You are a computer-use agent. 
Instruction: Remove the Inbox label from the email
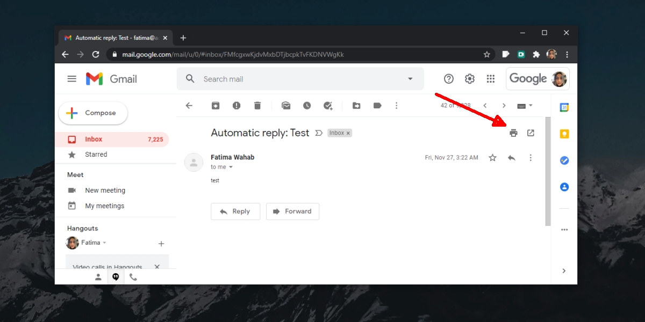(347, 133)
